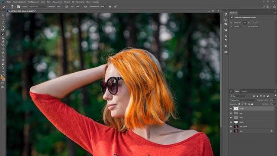277x156 pixels.
Task: Toggle lock all padlock icon
Action: pyautogui.click(x=252, y=104)
